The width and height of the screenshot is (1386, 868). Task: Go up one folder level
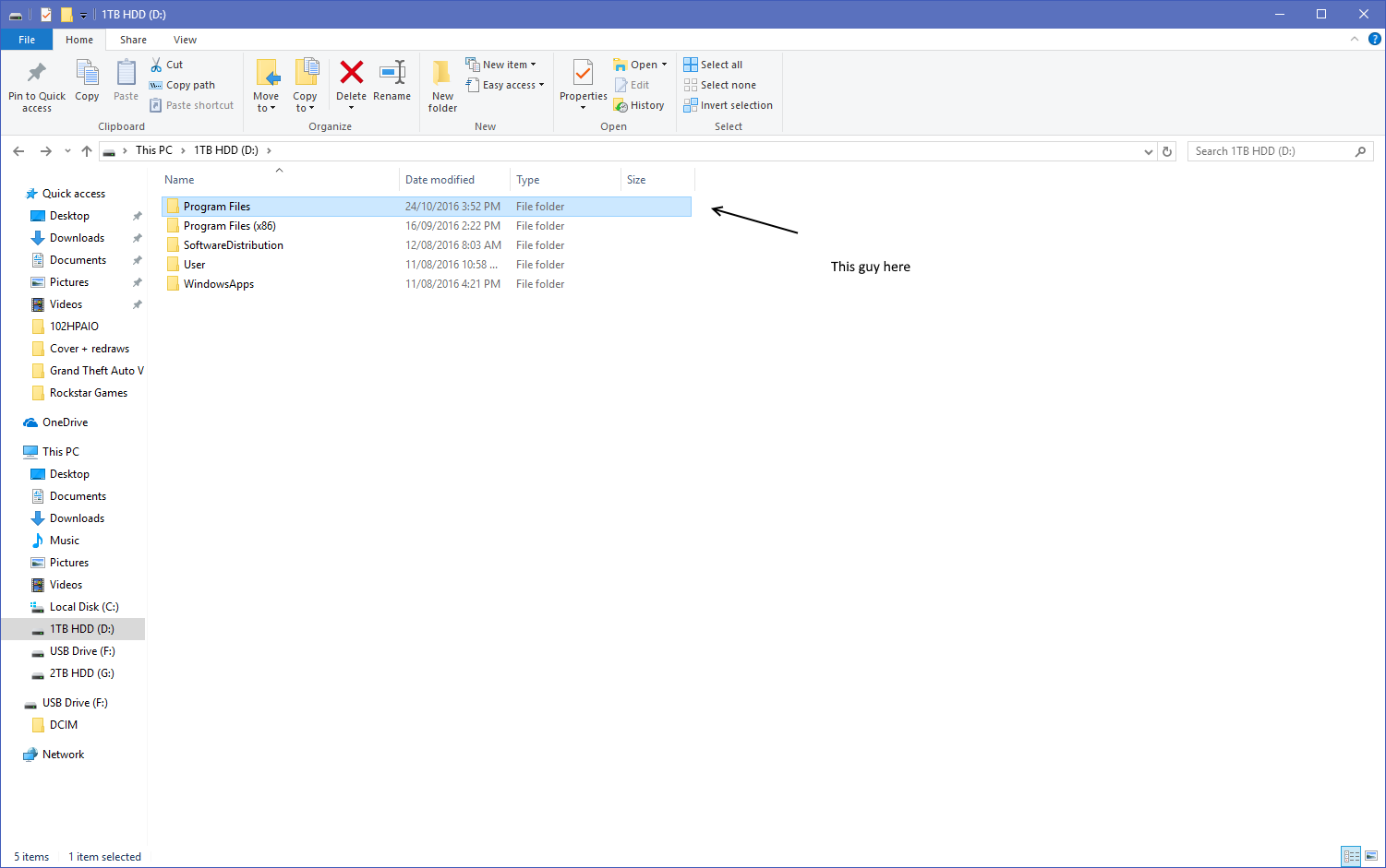(x=87, y=150)
